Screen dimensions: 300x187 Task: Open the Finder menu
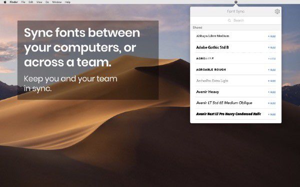click(x=14, y=2)
